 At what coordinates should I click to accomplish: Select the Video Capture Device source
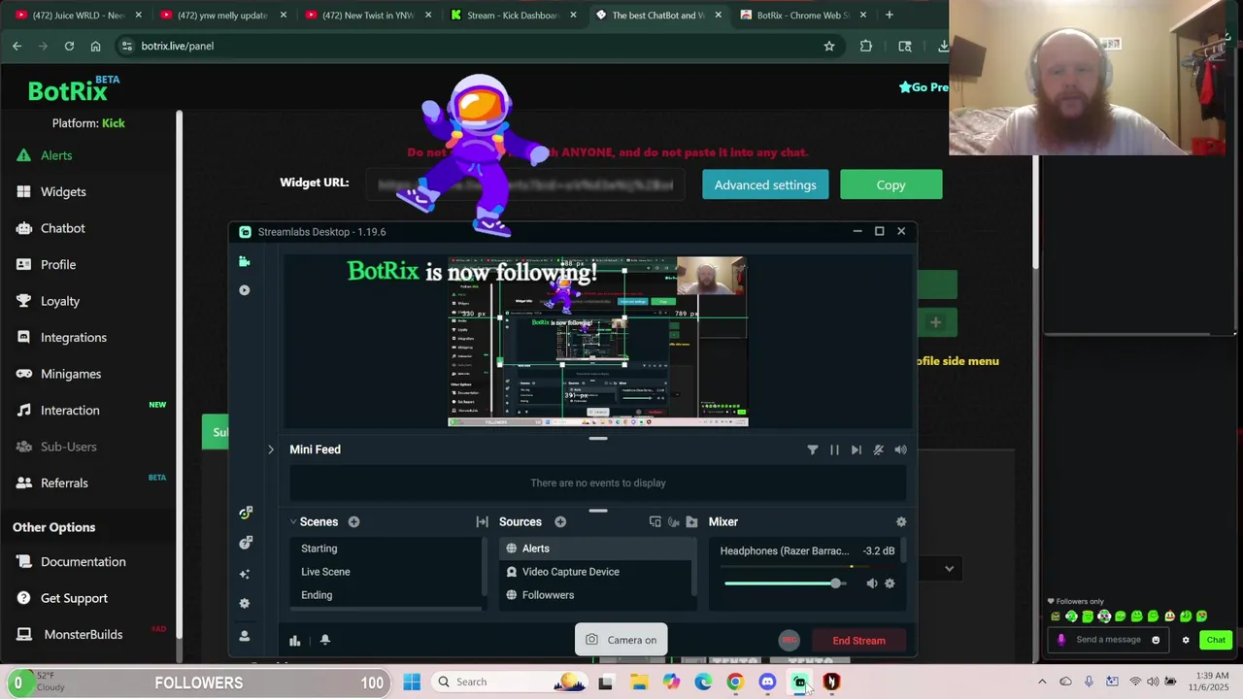pyautogui.click(x=597, y=572)
